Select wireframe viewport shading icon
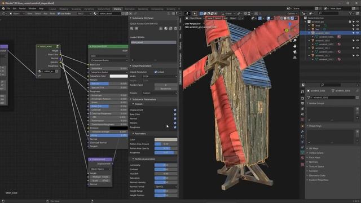The height and width of the screenshot is (203, 361). point(281,18)
